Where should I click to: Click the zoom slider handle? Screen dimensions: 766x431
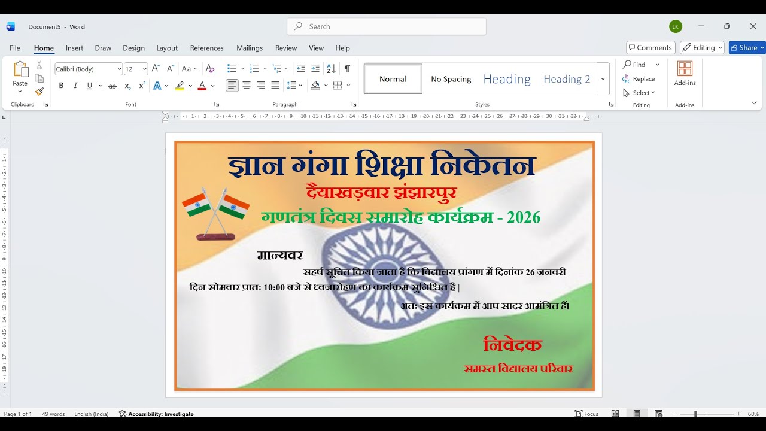[696, 414]
